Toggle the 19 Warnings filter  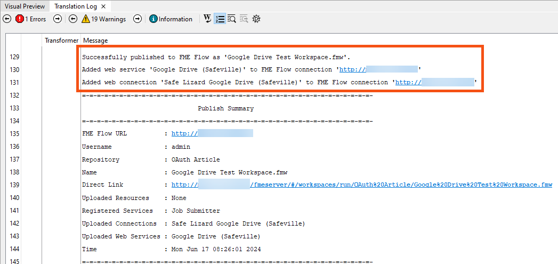tap(103, 19)
